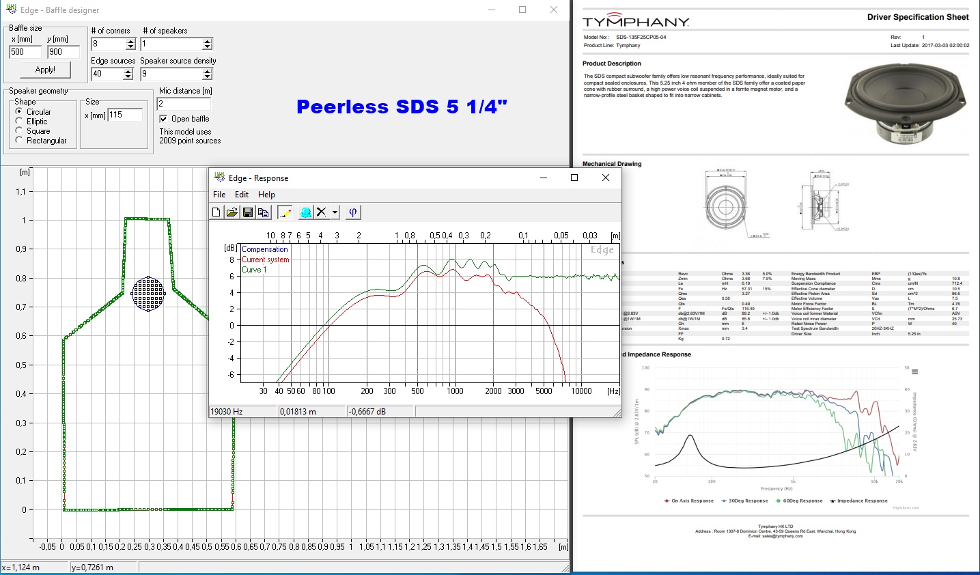This screenshot has height=575, width=980.
Task: Click the cyan overlay curve icon
Action: click(x=306, y=212)
